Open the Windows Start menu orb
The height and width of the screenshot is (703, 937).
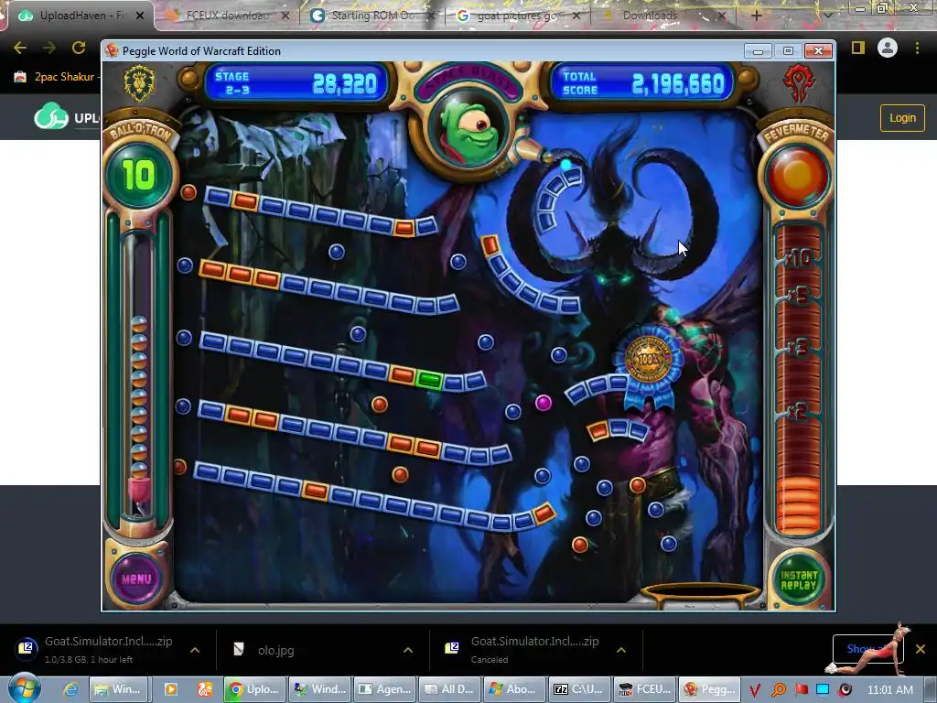(24, 687)
